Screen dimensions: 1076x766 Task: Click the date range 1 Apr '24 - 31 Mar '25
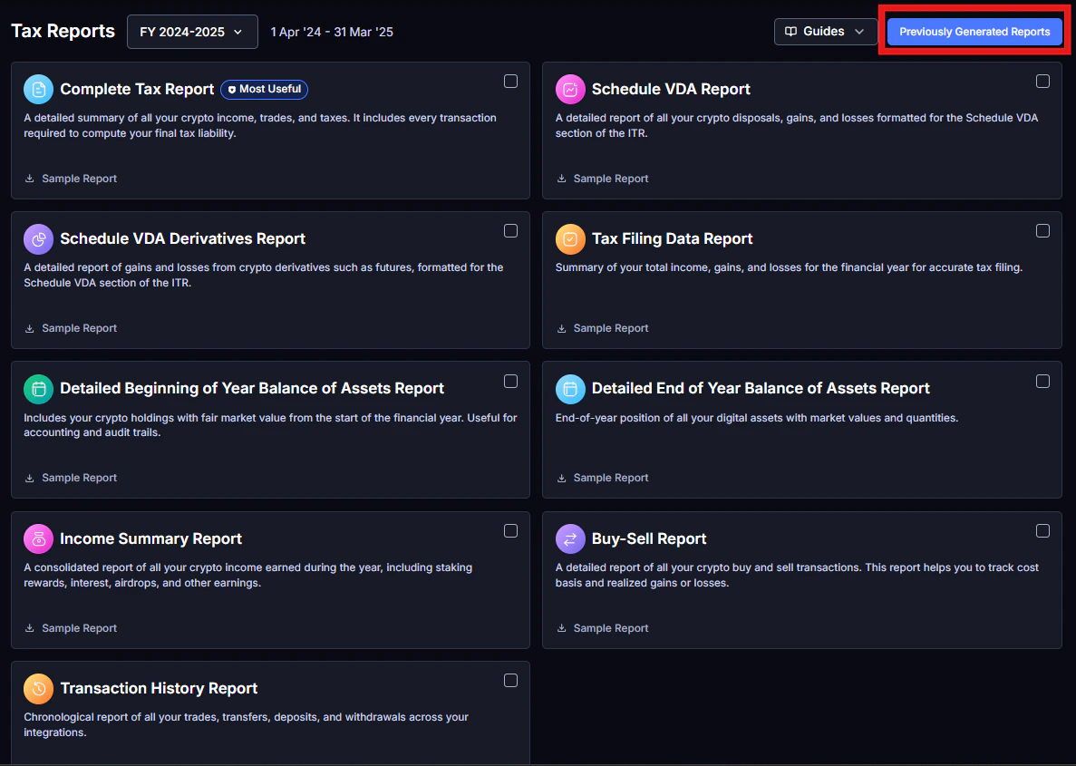(x=332, y=33)
